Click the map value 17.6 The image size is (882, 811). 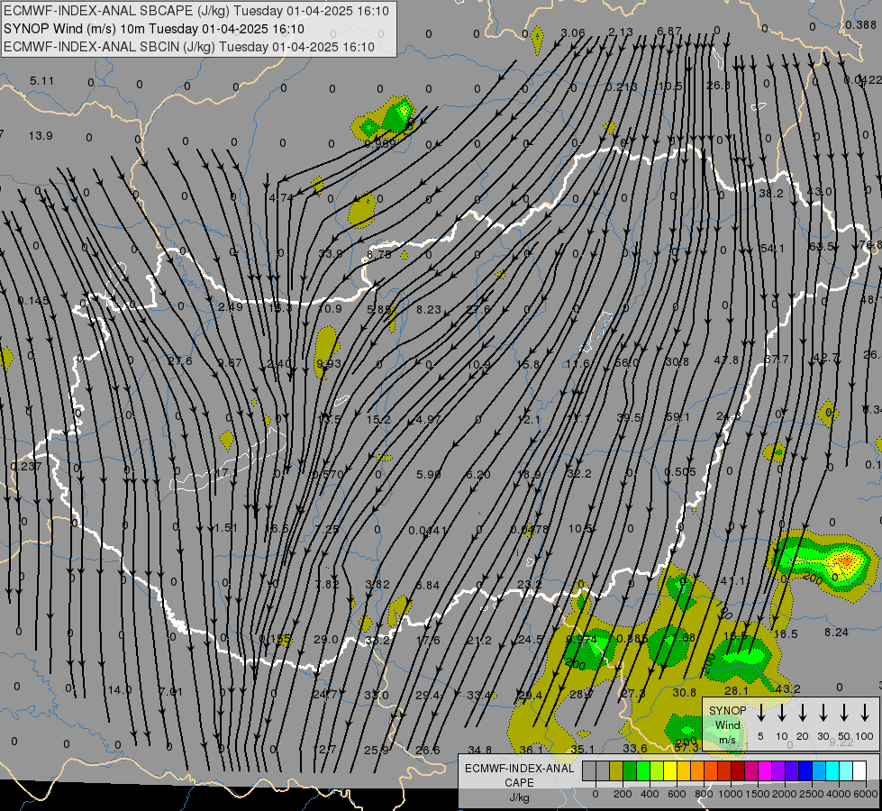click(428, 640)
